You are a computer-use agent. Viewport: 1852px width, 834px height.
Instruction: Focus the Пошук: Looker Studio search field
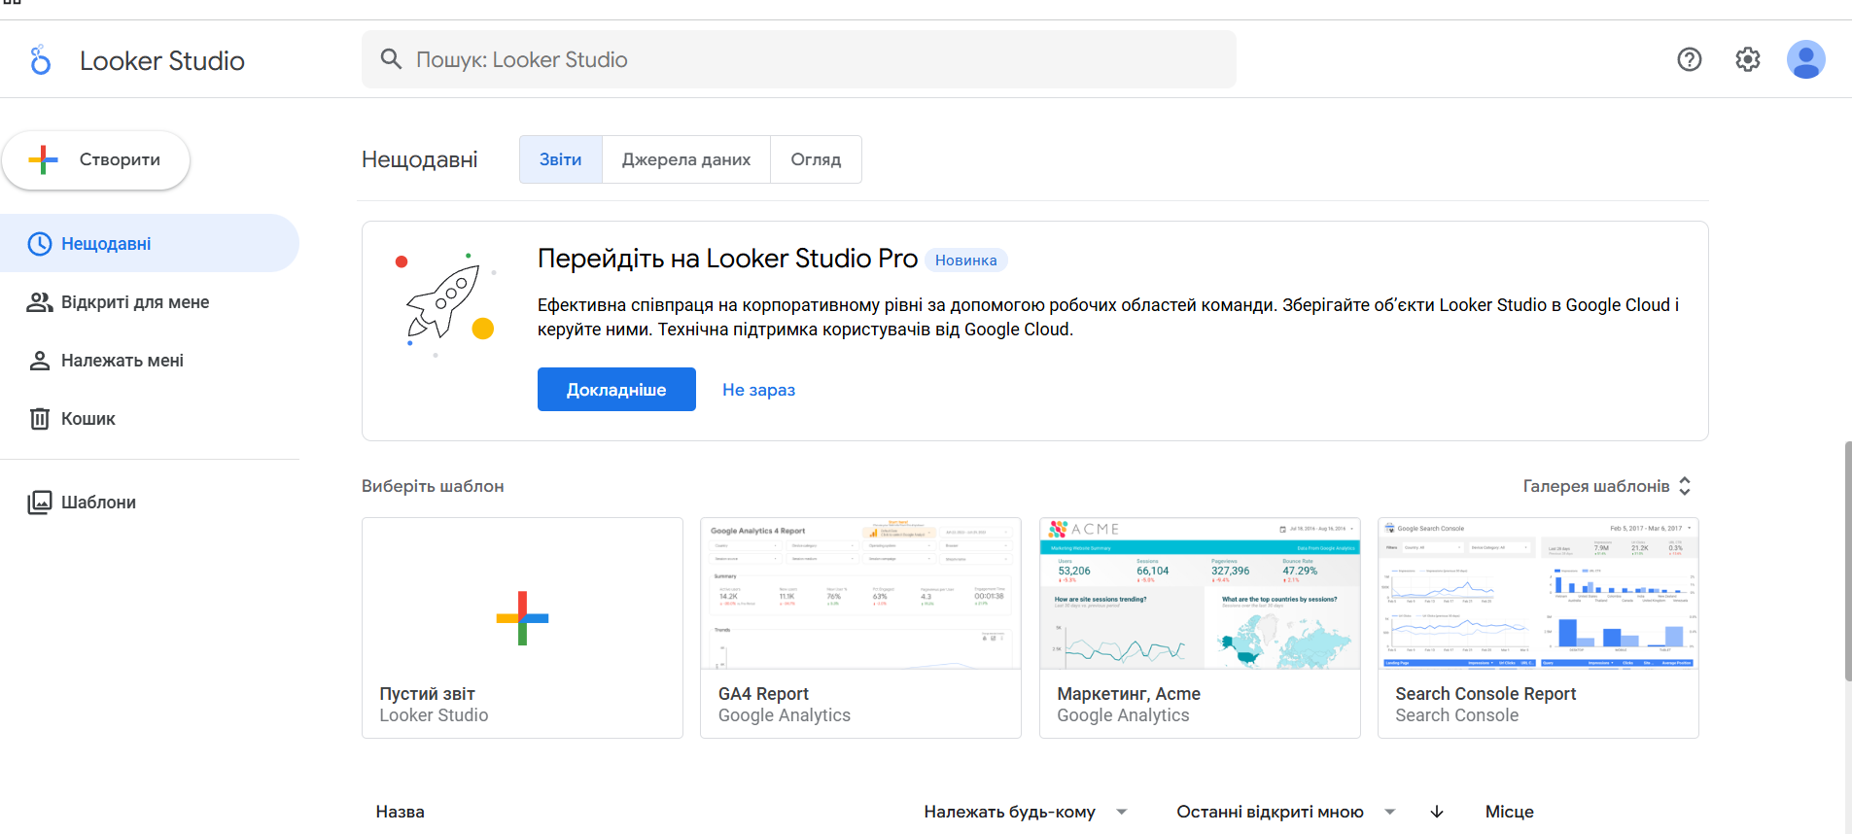(x=799, y=59)
